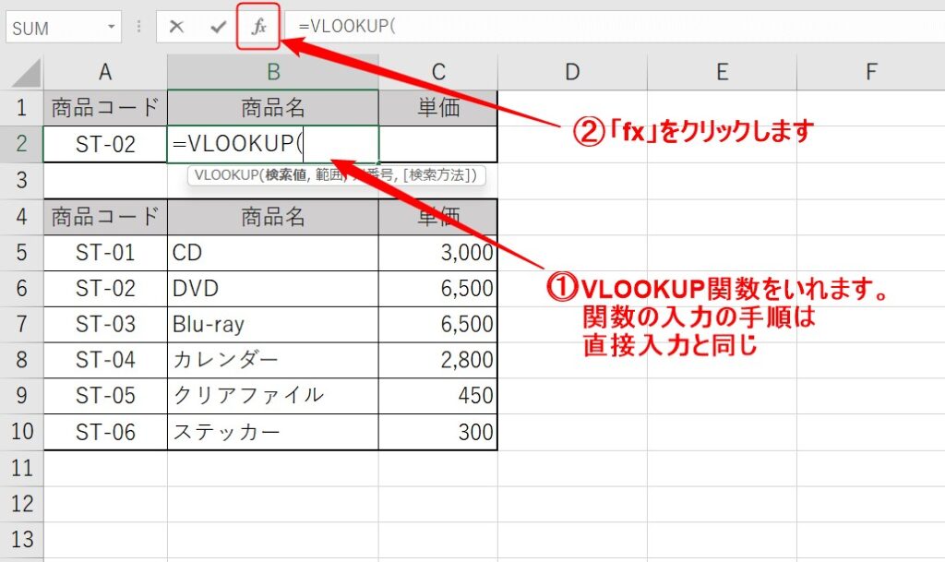
Task: Click the fx Insert Function icon
Action: pos(259,27)
